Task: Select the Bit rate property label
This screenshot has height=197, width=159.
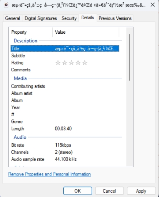Action: [18, 145]
